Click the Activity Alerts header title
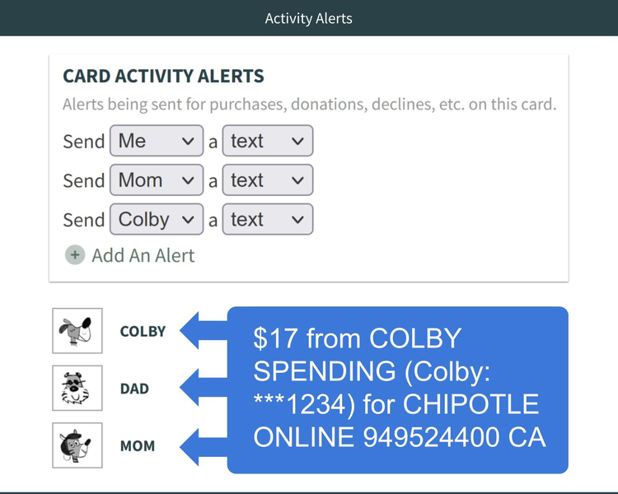Image resolution: width=618 pixels, height=494 pixels. (x=309, y=18)
